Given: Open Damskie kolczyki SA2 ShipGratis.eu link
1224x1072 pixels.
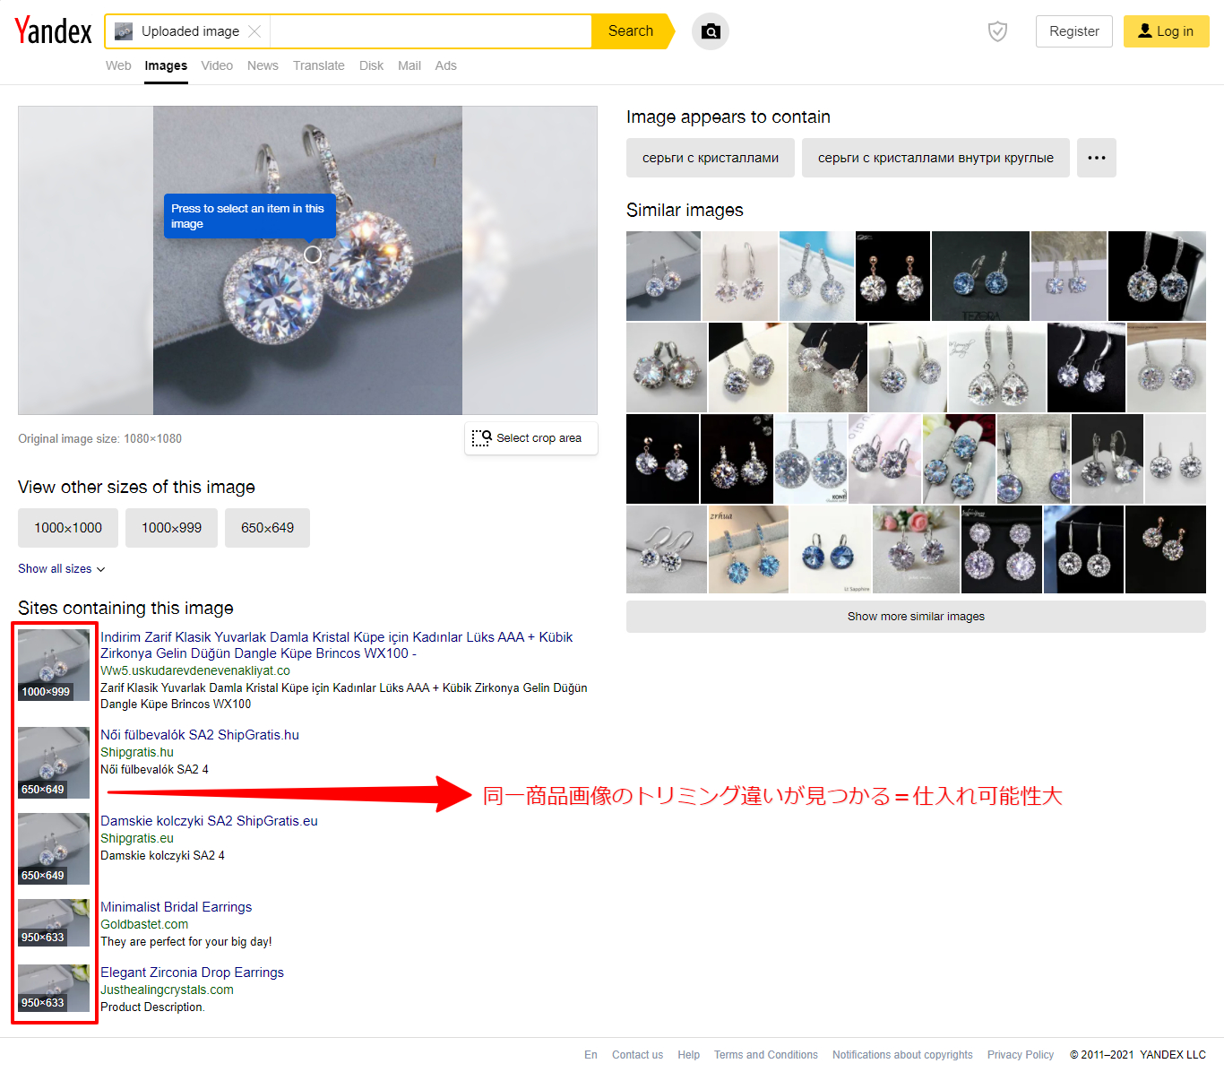Looking at the screenshot, I should pos(209,821).
